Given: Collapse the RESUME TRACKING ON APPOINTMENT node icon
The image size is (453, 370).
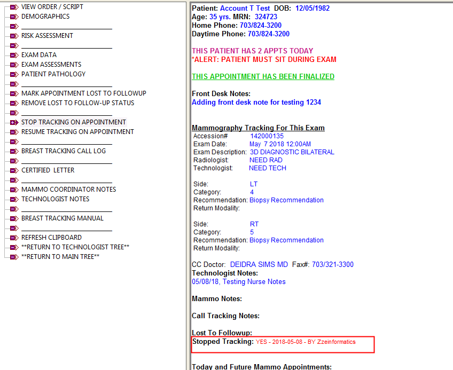Looking at the screenshot, I should click(x=14, y=132).
